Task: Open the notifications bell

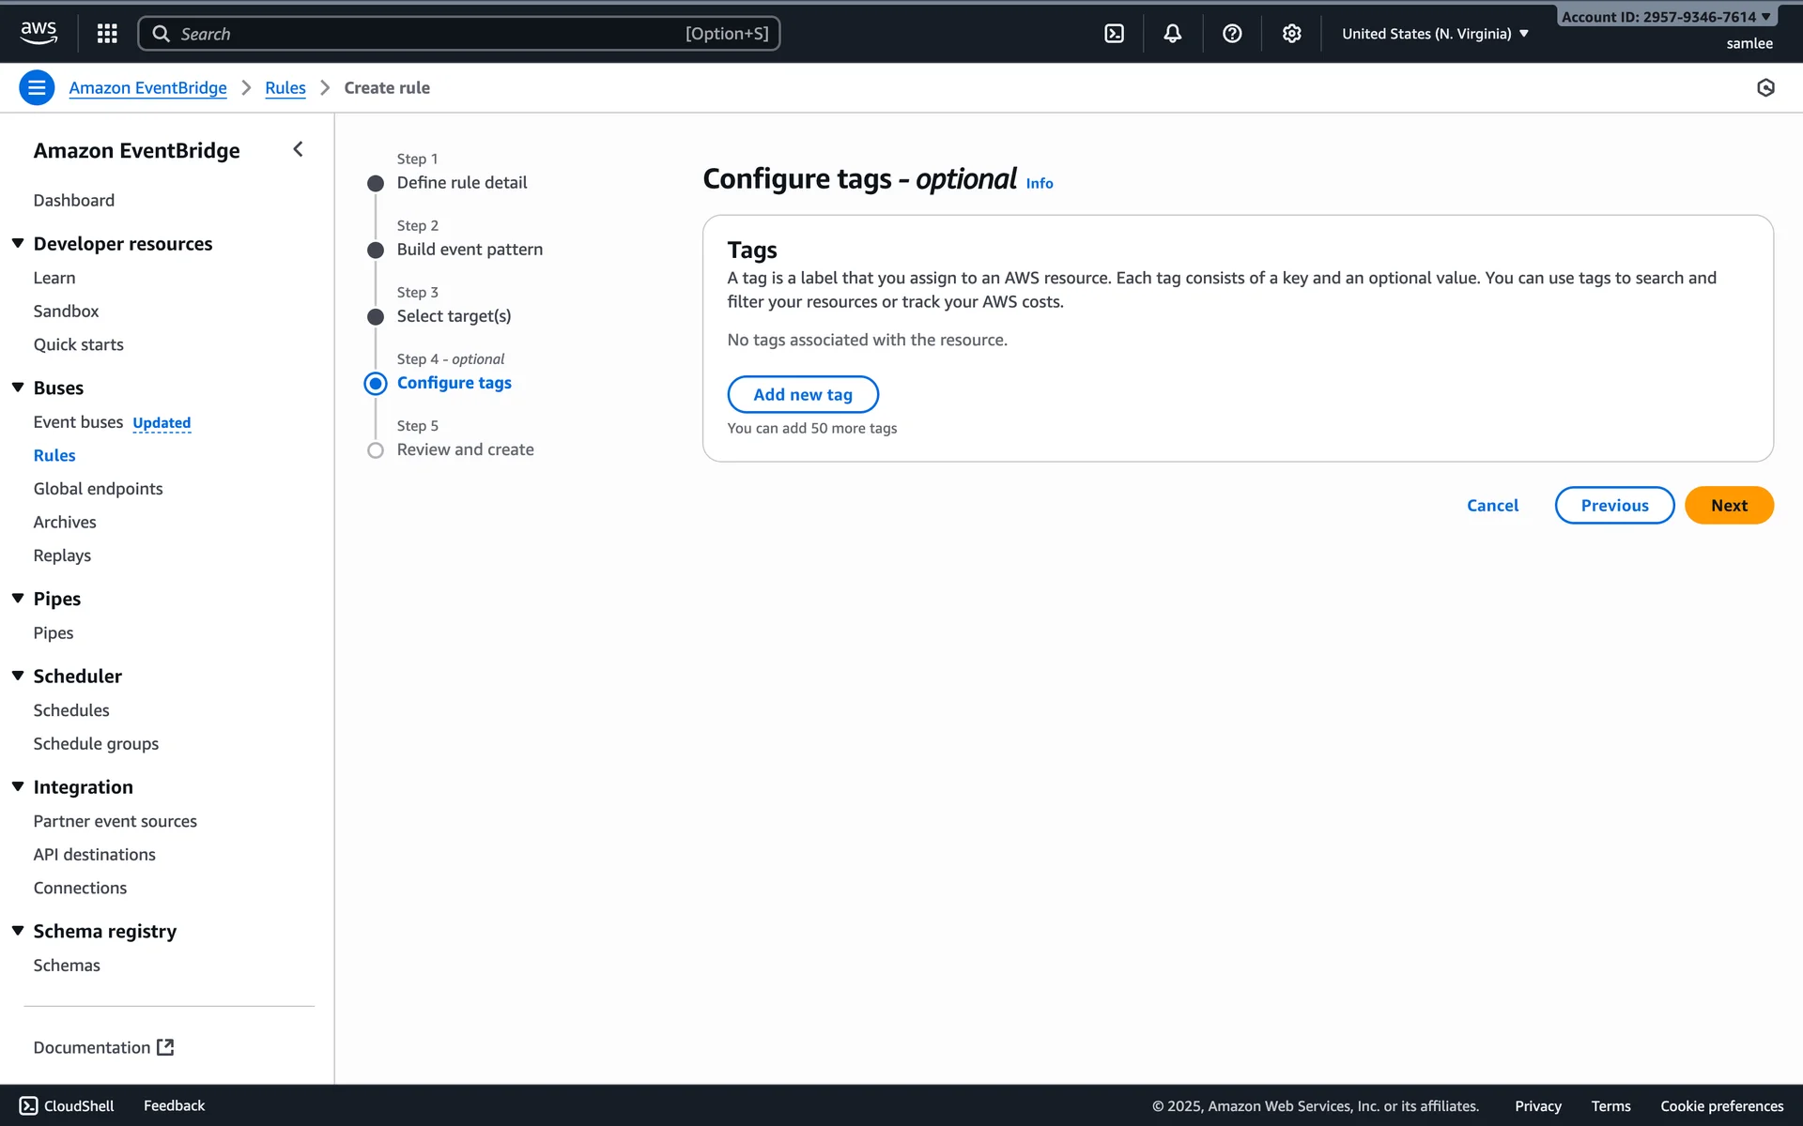Action: click(1173, 34)
